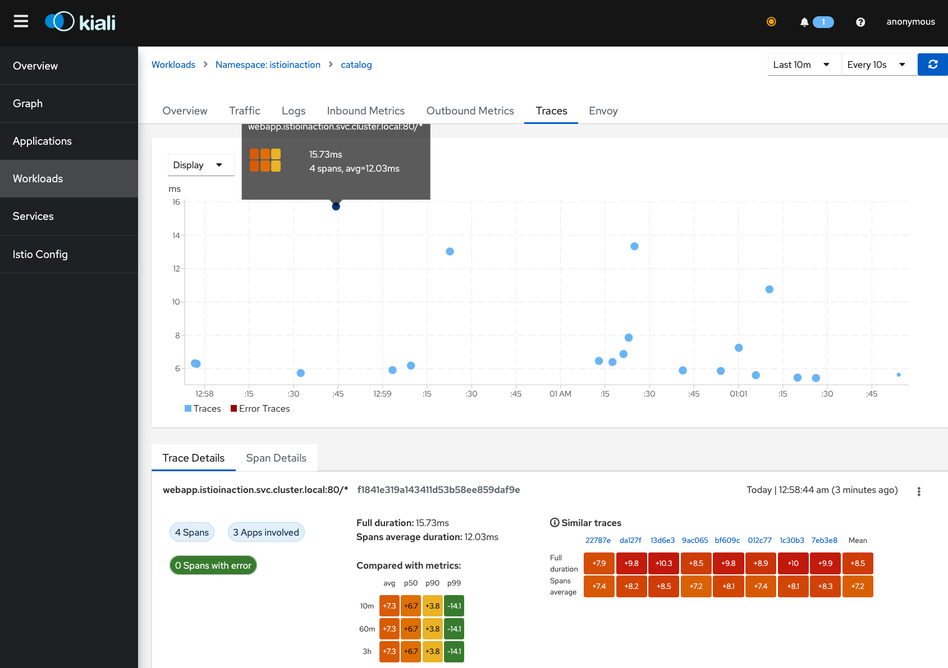Open similar trace 13d6e3
The image size is (948, 668).
point(662,540)
